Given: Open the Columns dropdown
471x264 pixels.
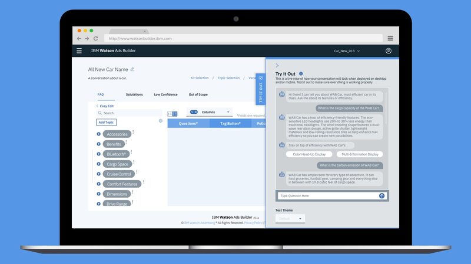Looking at the screenshot, I should click(210, 112).
